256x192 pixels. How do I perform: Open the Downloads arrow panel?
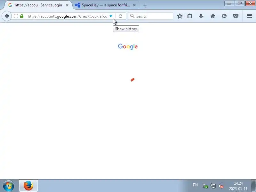click(x=201, y=16)
